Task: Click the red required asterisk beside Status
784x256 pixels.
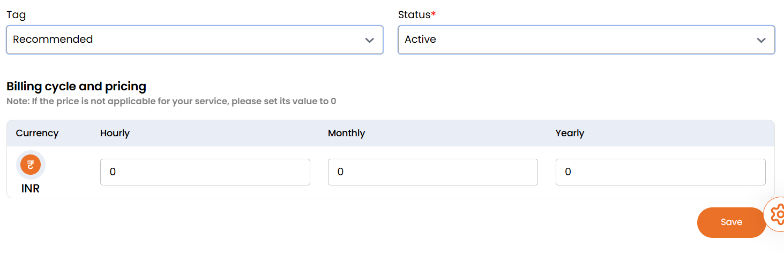Action: [x=434, y=14]
